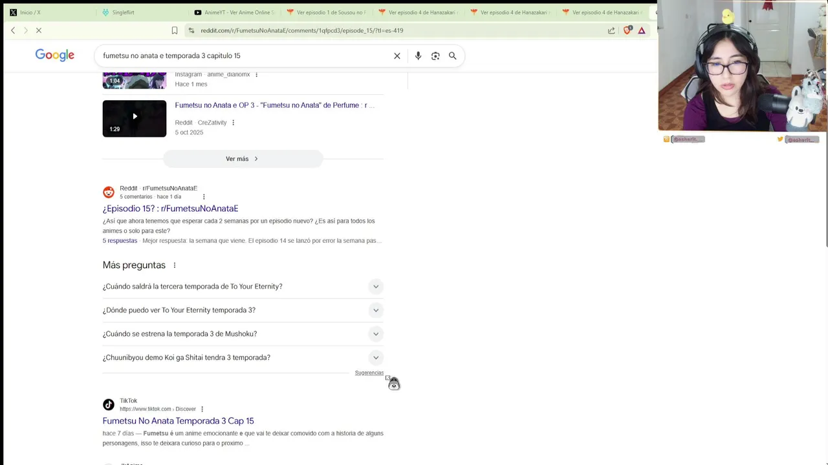Screen dimensions: 828x465
Task: Switch to the Singleflirt tab
Action: 142,12
